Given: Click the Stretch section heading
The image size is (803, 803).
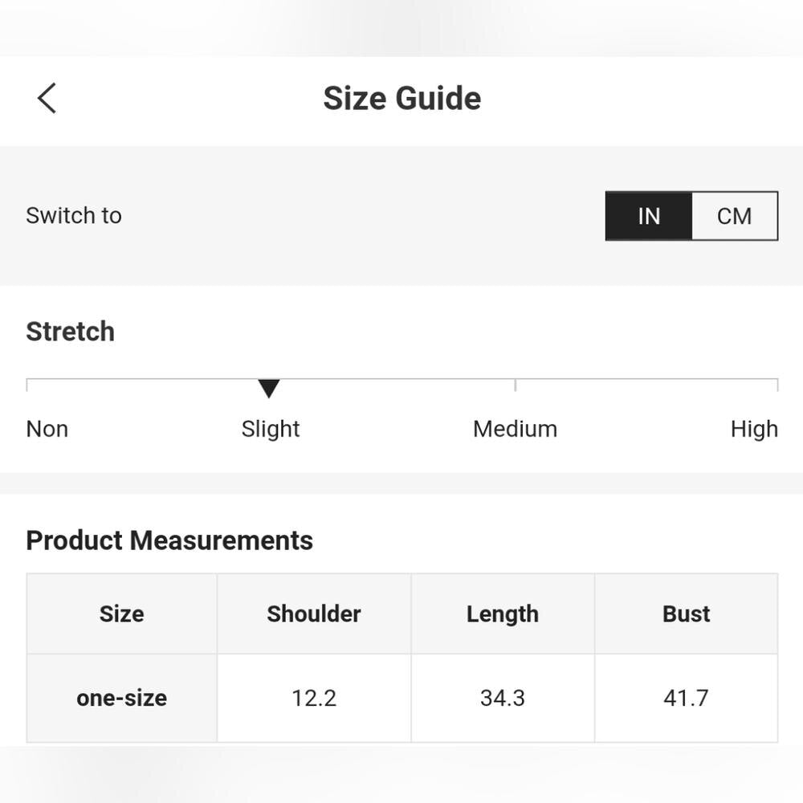Looking at the screenshot, I should coord(71,332).
